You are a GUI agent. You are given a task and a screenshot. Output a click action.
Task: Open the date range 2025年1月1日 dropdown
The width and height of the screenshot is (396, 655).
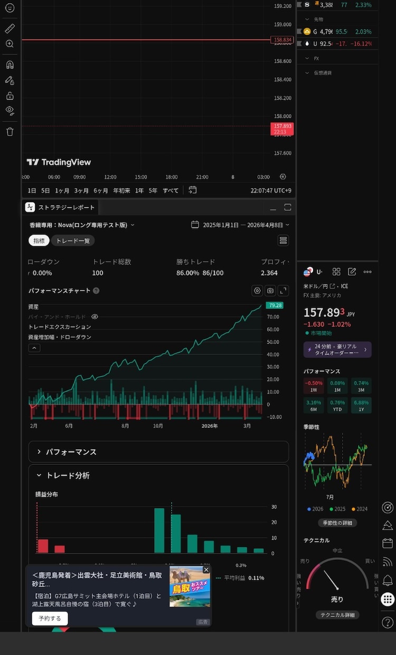(240, 224)
